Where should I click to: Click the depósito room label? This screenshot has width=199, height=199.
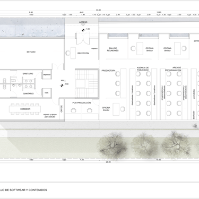[x=47, y=75]
